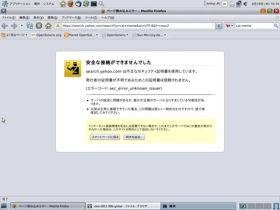
Task: Click the warning site identity icon
Action: click(58, 26)
